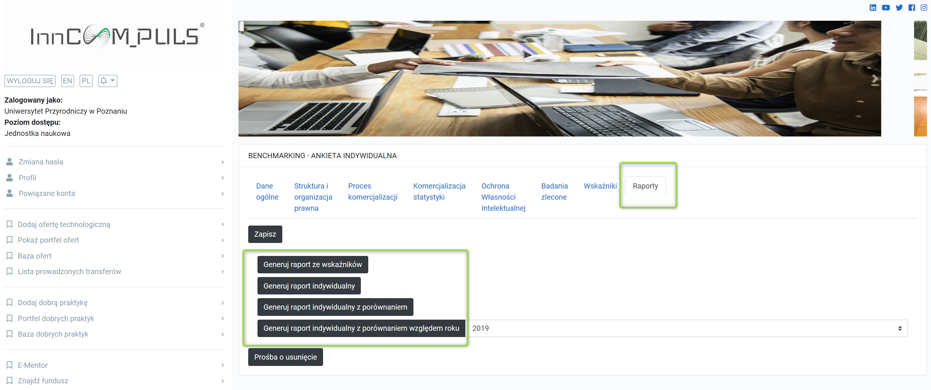This screenshot has height=390, width=931.
Task: Open the year 2019 select box
Action: pos(687,328)
